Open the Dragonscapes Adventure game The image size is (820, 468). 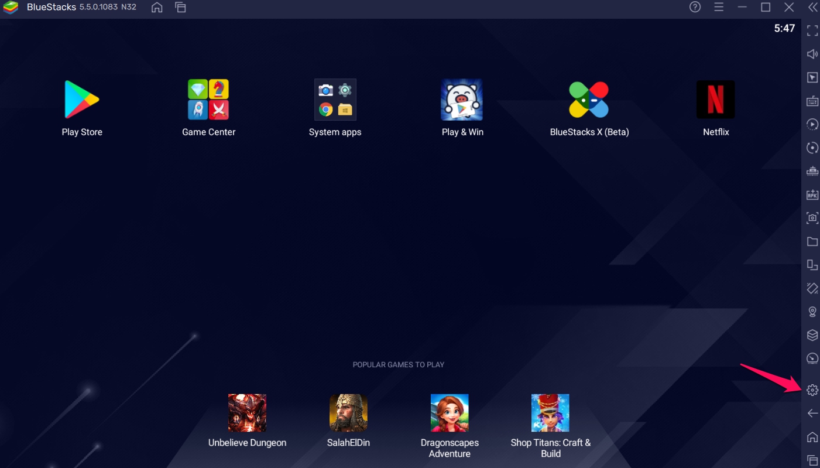pyautogui.click(x=450, y=413)
